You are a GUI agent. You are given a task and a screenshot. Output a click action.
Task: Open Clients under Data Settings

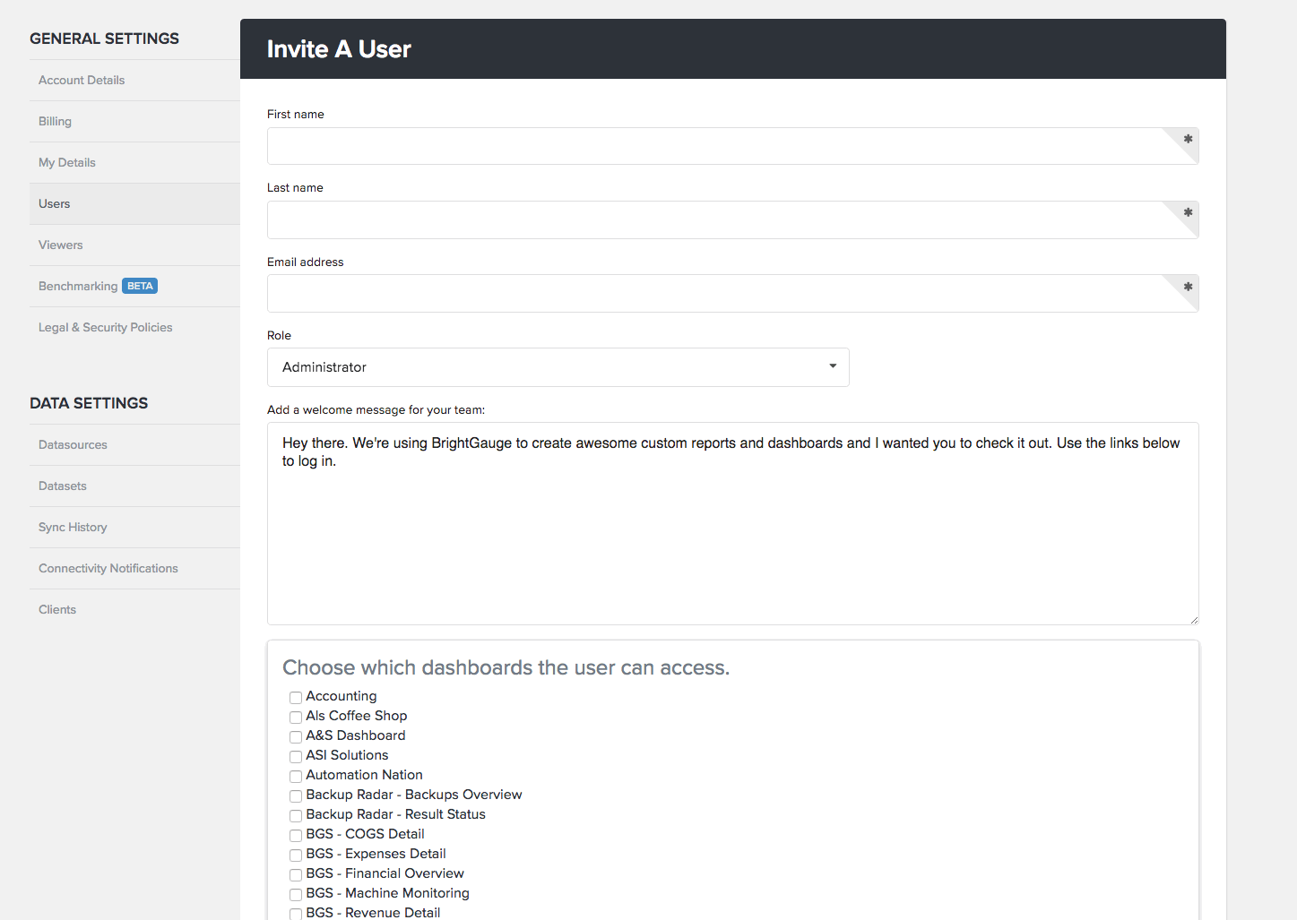(57, 609)
